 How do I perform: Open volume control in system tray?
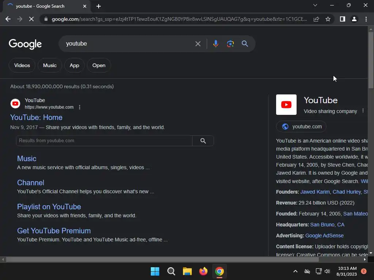tap(327, 271)
